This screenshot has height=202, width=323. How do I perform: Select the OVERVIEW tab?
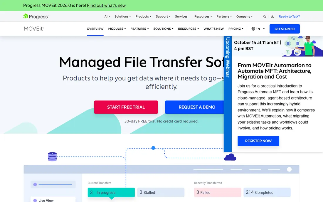click(95, 29)
